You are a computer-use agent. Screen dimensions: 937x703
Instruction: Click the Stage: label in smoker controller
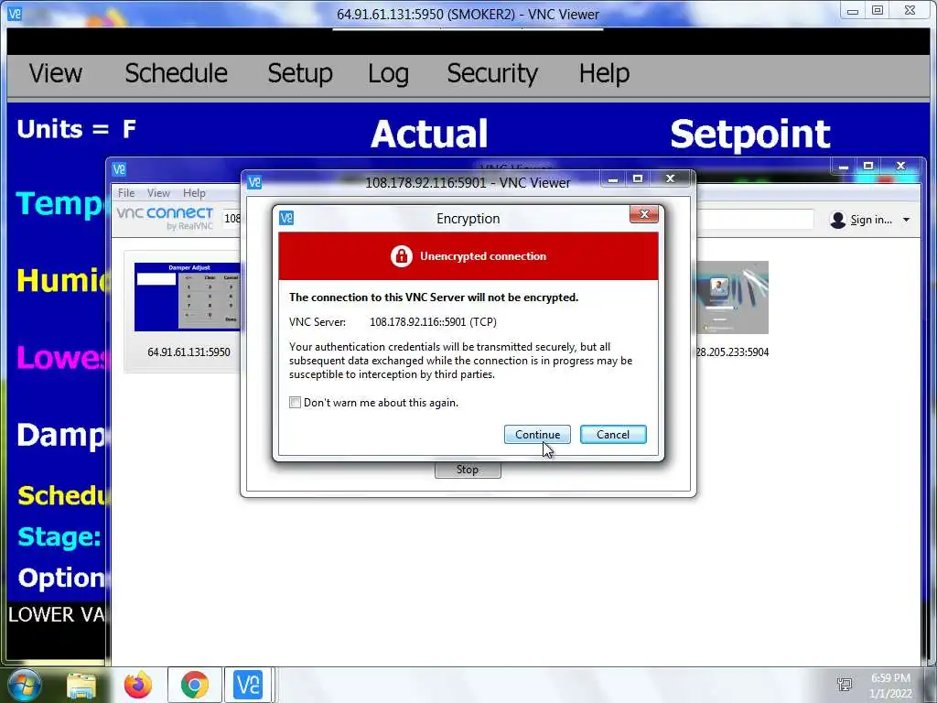[x=59, y=536]
